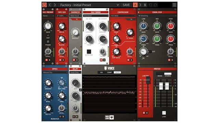Screen dimensions: 219x123
Task: Toggle the low Cut filter icon in Mic Preamp
Action: [x=48, y=35]
